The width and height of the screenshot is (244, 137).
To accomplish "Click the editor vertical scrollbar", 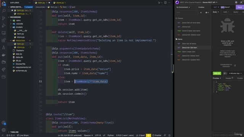I will click(x=172, y=51).
